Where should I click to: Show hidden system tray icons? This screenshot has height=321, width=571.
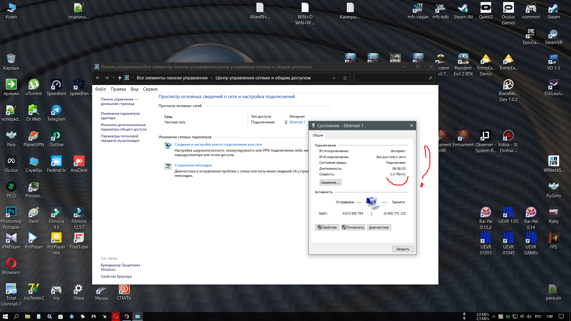click(494, 317)
